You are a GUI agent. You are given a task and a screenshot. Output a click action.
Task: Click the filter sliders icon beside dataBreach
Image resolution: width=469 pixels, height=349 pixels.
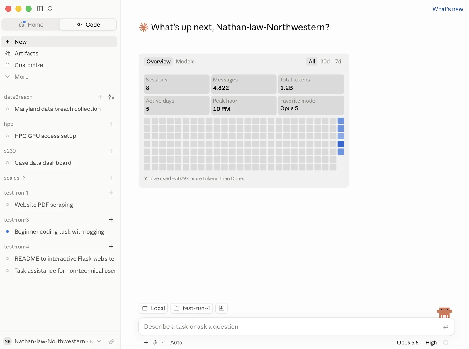pos(111,97)
